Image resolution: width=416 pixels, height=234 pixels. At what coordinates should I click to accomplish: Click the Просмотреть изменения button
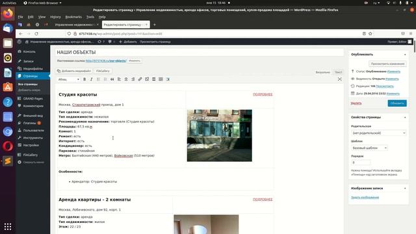[387, 64]
